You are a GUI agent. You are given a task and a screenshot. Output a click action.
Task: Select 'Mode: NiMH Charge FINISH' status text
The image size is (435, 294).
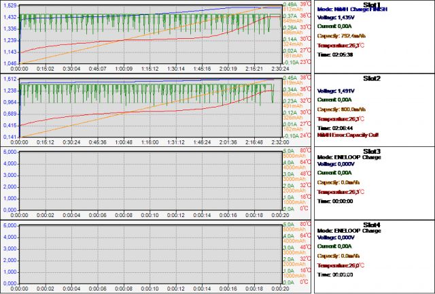352,9
